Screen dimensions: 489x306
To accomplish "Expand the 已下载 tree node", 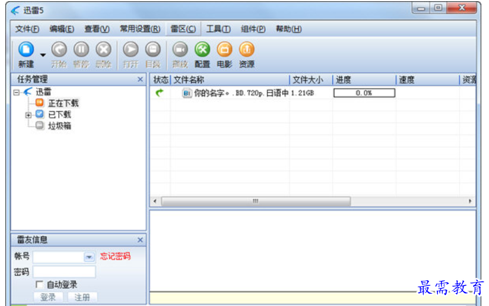I will [x=28, y=115].
